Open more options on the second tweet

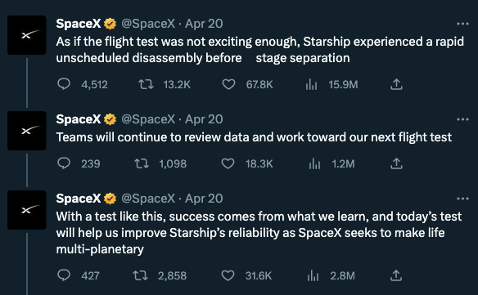click(462, 119)
